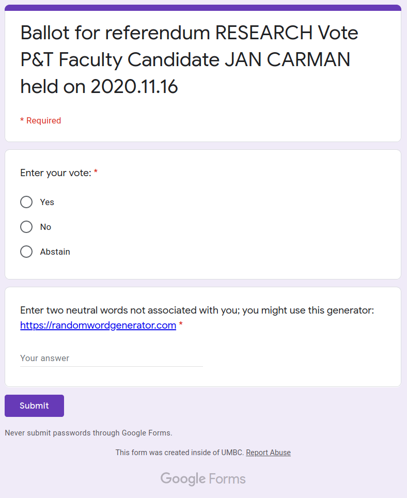The image size is (407, 498).
Task: Click the "Yes" option label text
Action: click(x=47, y=202)
